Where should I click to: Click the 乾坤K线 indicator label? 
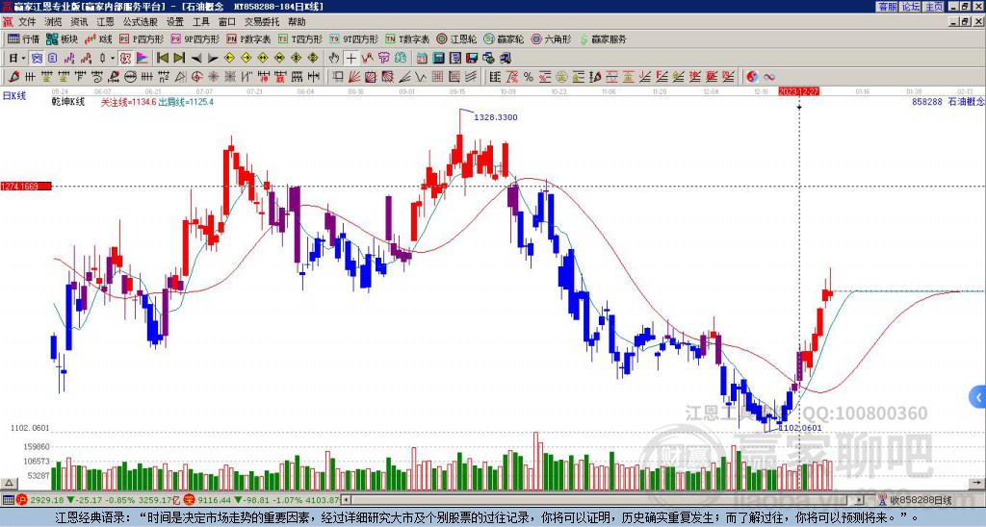coord(68,102)
